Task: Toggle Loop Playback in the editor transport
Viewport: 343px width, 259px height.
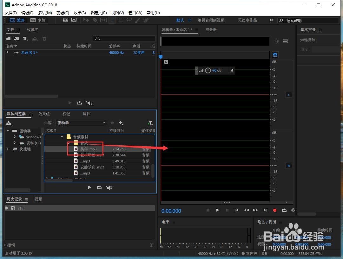Action: pos(284,210)
